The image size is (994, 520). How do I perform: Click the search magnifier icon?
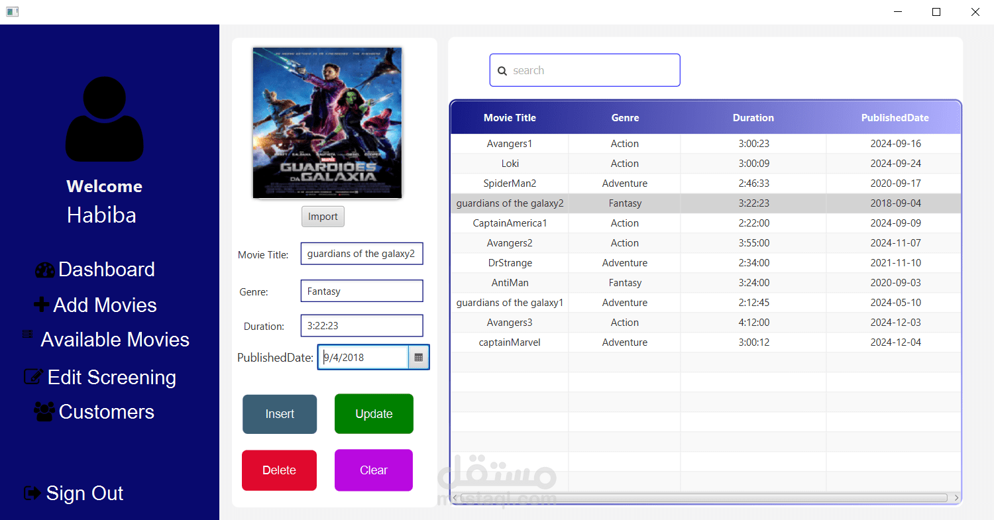pyautogui.click(x=502, y=70)
